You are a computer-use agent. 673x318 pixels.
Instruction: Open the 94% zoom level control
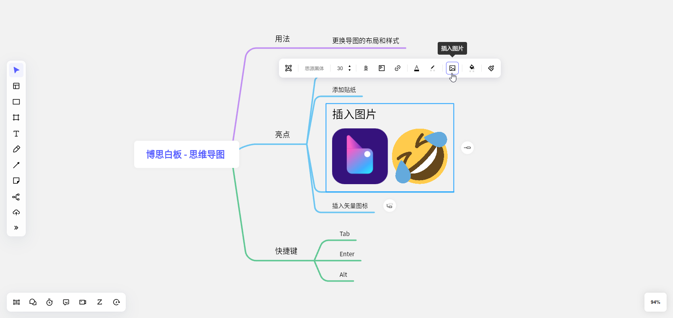click(656, 302)
